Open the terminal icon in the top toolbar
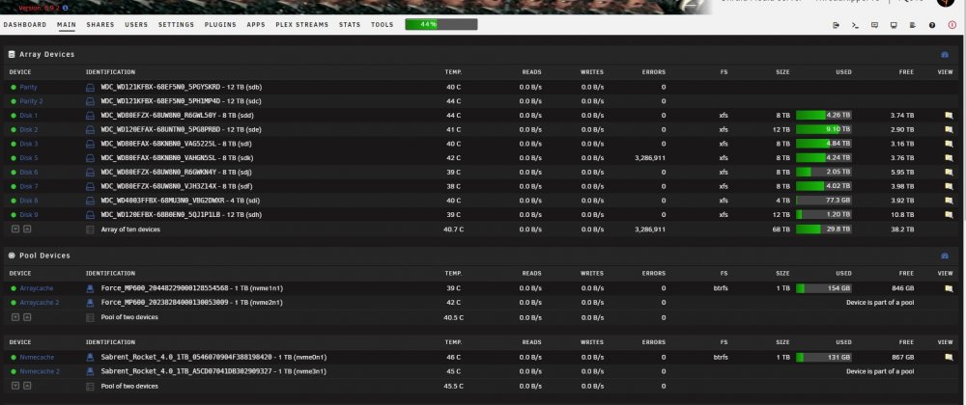This screenshot has height=405, width=966. pyautogui.click(x=855, y=25)
